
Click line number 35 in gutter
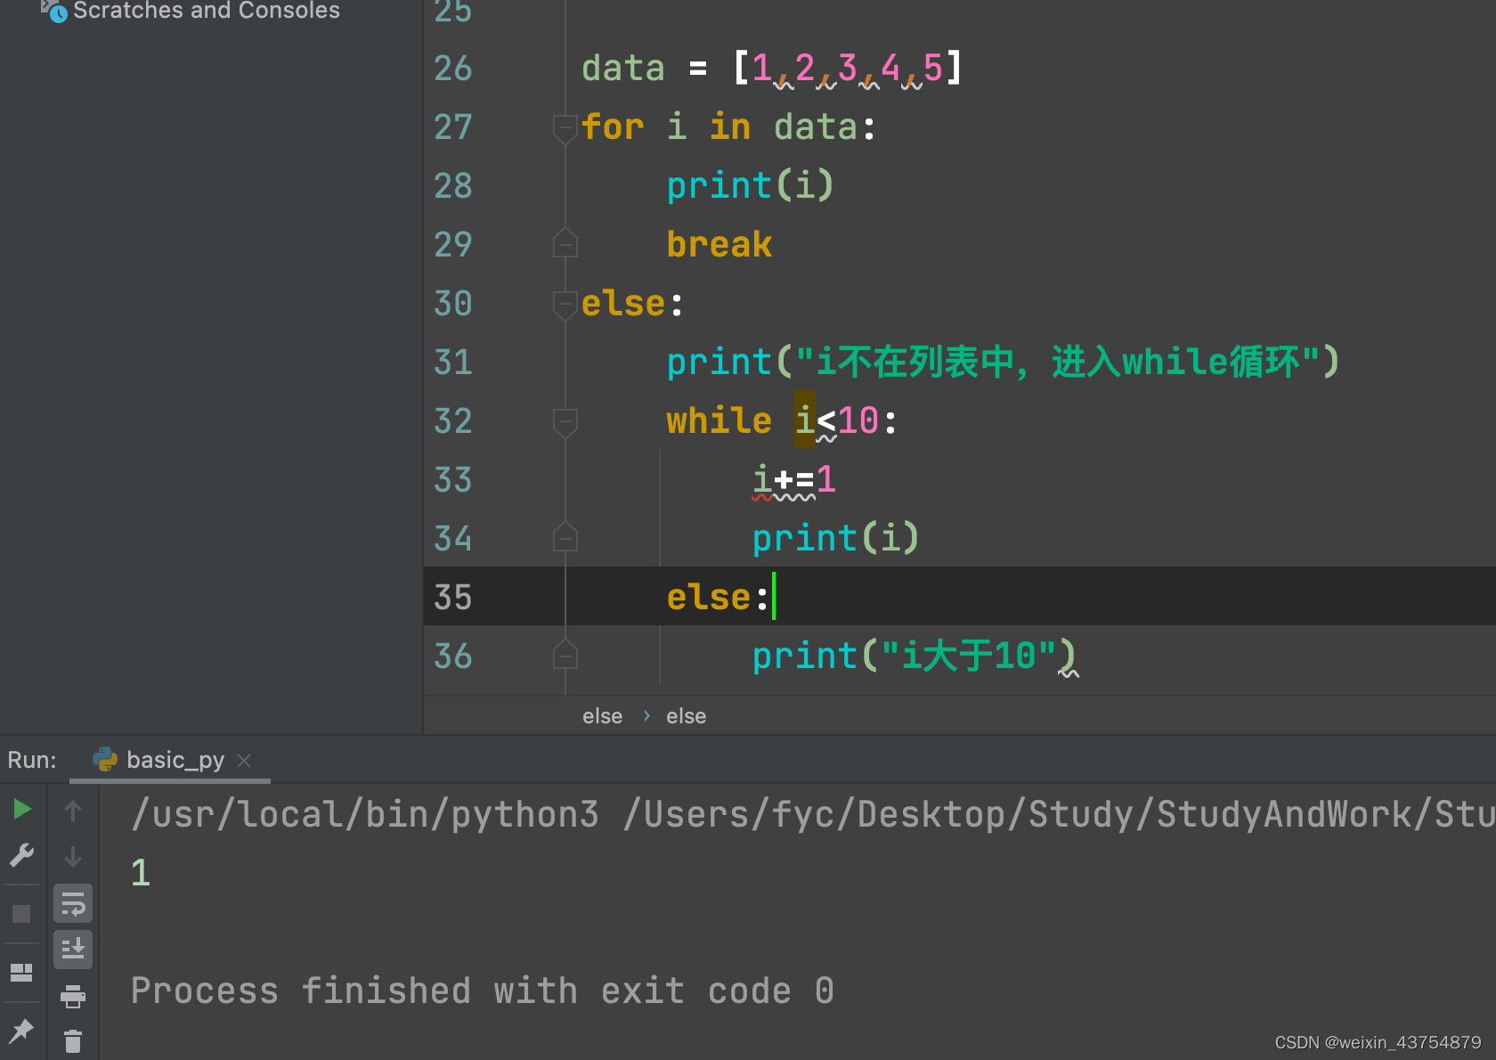(x=453, y=598)
